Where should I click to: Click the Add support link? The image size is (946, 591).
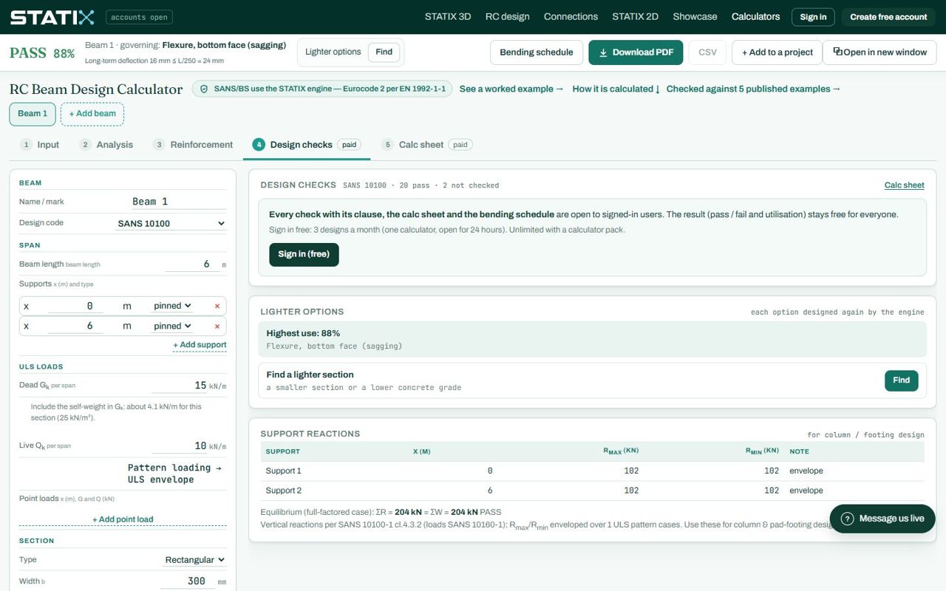click(x=200, y=345)
